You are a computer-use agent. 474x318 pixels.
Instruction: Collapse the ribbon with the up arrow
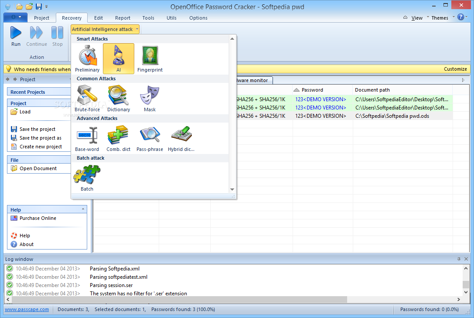click(x=405, y=17)
